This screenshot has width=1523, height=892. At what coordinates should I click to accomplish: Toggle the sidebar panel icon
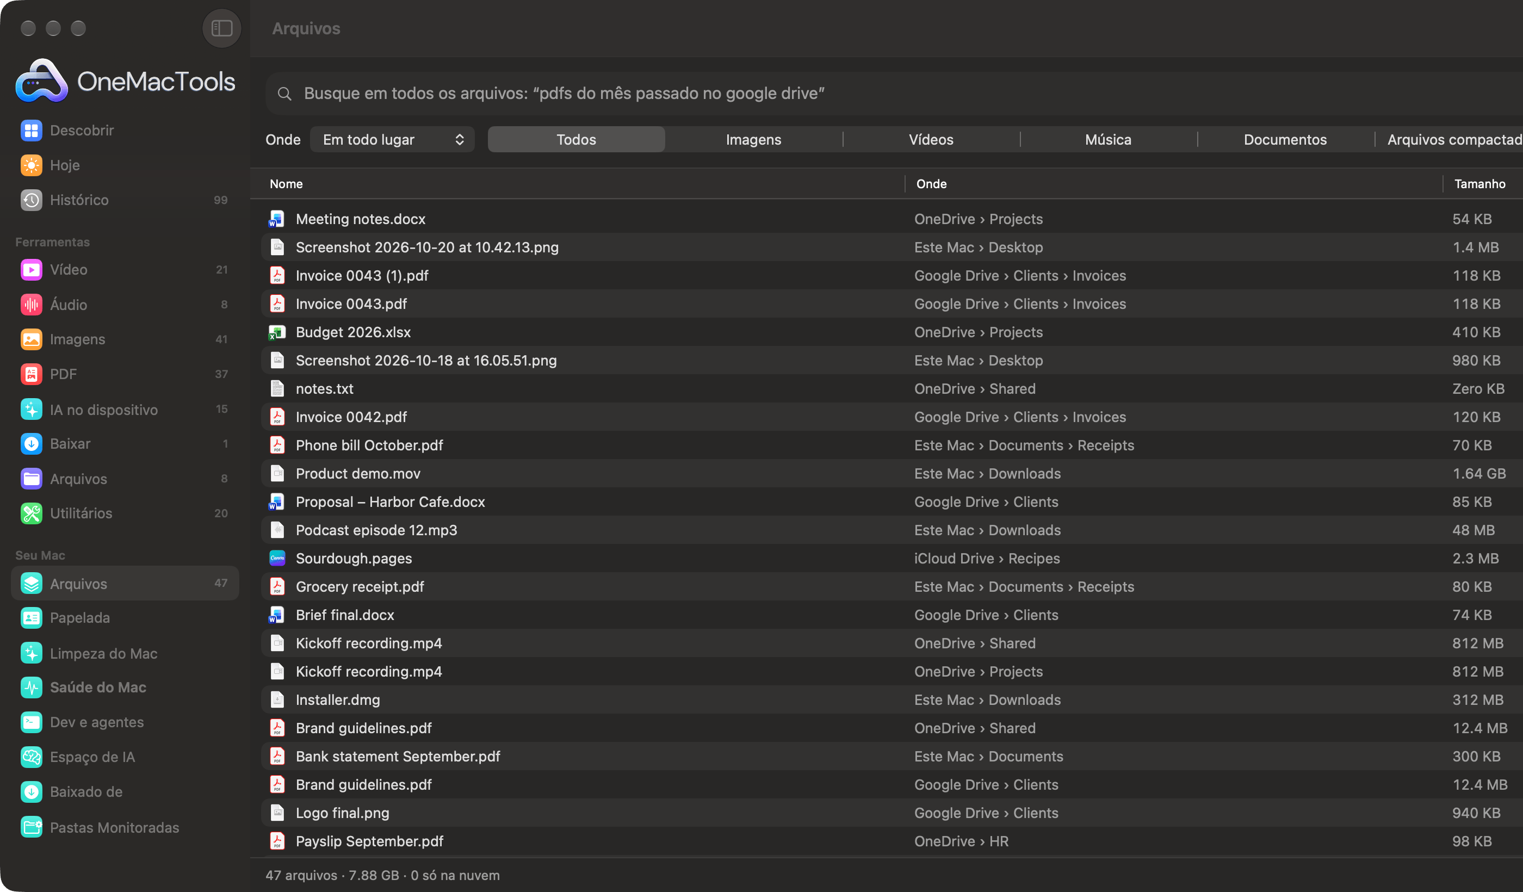pyautogui.click(x=222, y=28)
